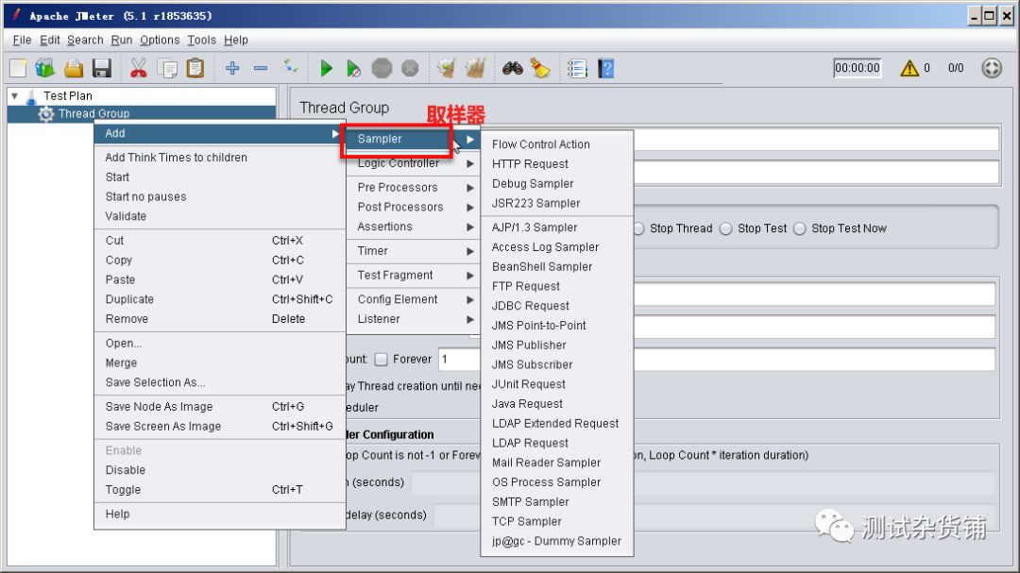The width and height of the screenshot is (1020, 573).
Task: Open the Function Helper list icon
Action: coord(577,68)
